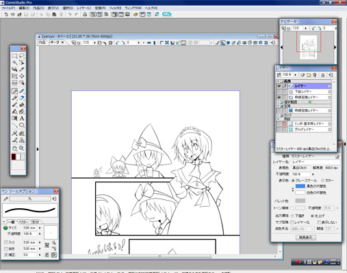The image size is (347, 273).
Task: Select the lasso selection tool
Action: [22, 56]
